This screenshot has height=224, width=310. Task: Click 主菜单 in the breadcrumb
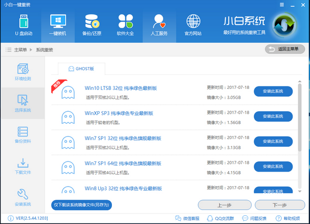pos(20,50)
